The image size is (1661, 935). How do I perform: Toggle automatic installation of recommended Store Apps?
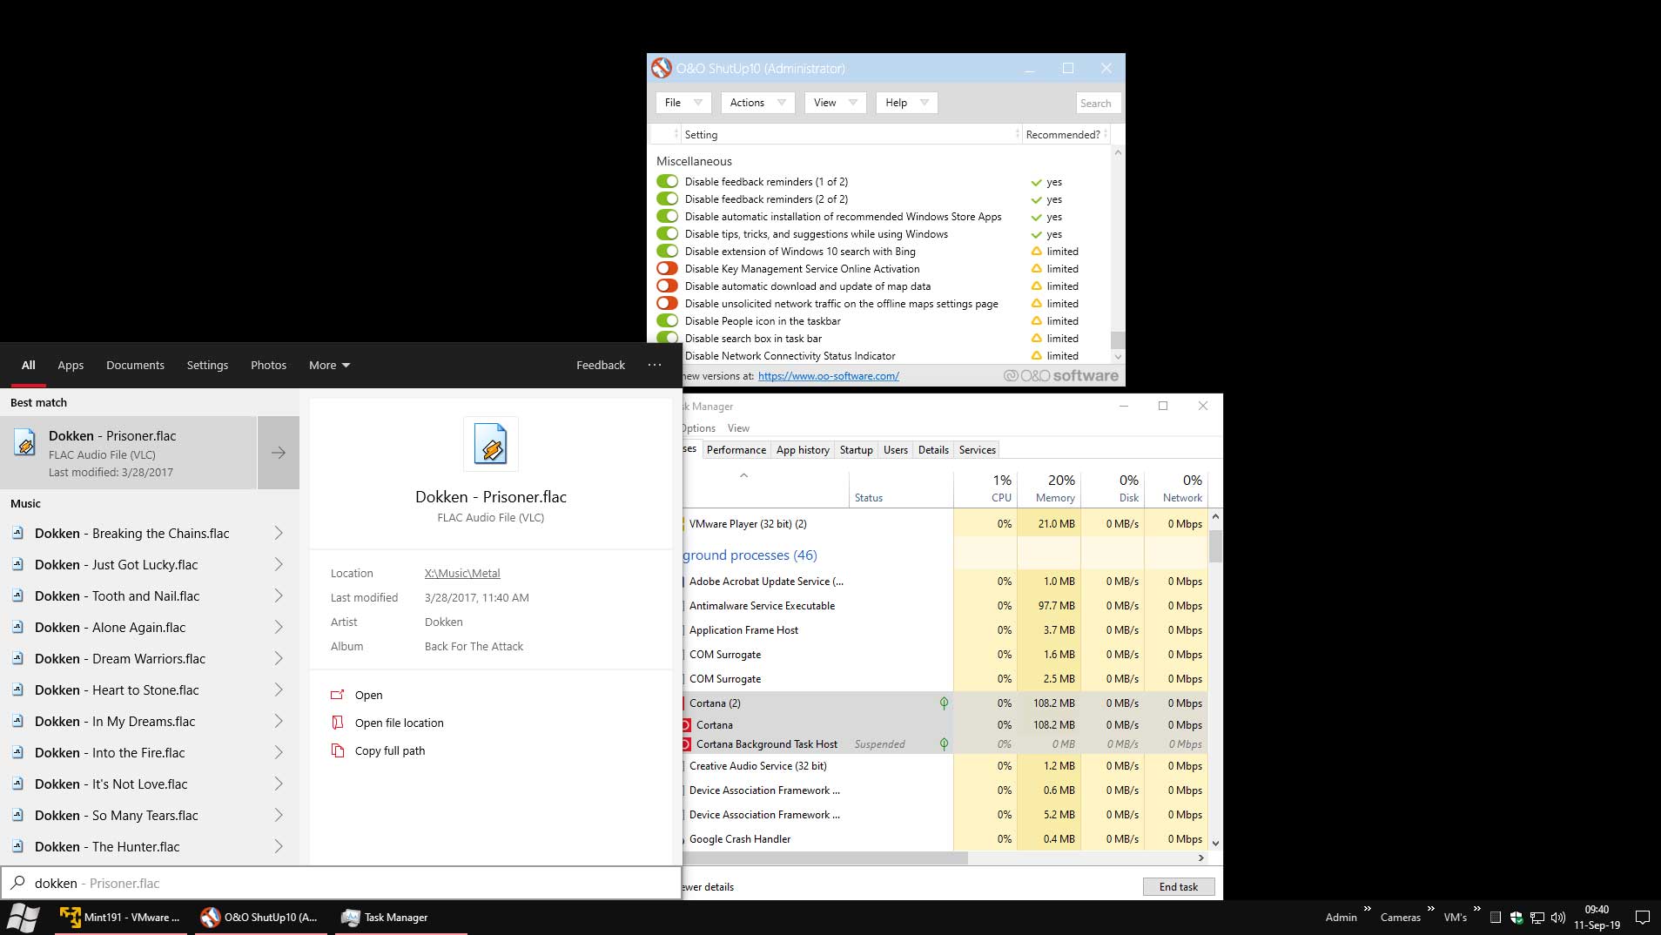click(x=668, y=216)
